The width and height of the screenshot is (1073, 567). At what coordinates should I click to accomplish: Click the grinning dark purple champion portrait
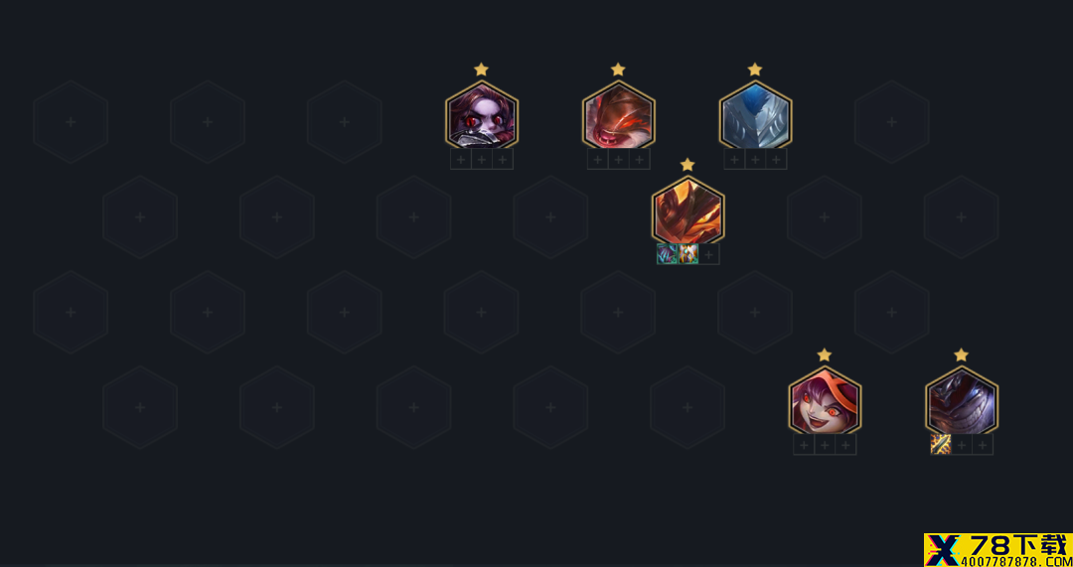coord(962,400)
